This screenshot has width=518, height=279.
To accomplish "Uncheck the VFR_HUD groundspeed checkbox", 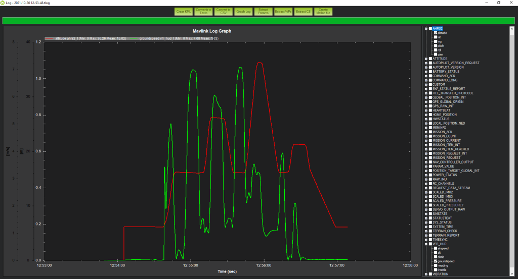I will point(435,261).
